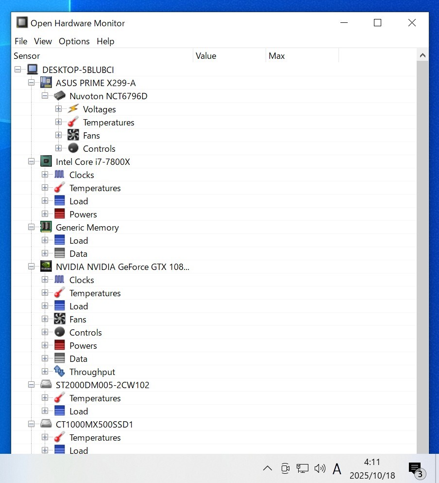Click the Intel CPU Powers red icon
This screenshot has height=483, width=439.
(59, 214)
